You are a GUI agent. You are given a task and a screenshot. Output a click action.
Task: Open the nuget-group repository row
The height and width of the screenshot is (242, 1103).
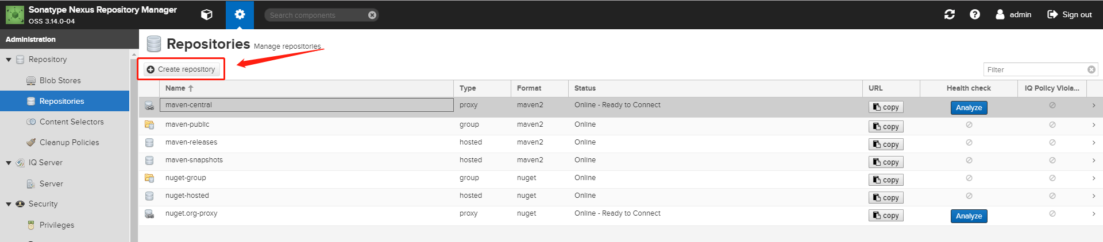pos(620,179)
